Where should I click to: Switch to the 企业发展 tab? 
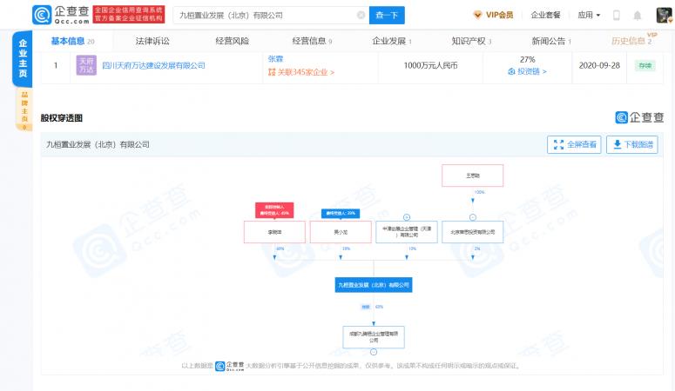392,41
